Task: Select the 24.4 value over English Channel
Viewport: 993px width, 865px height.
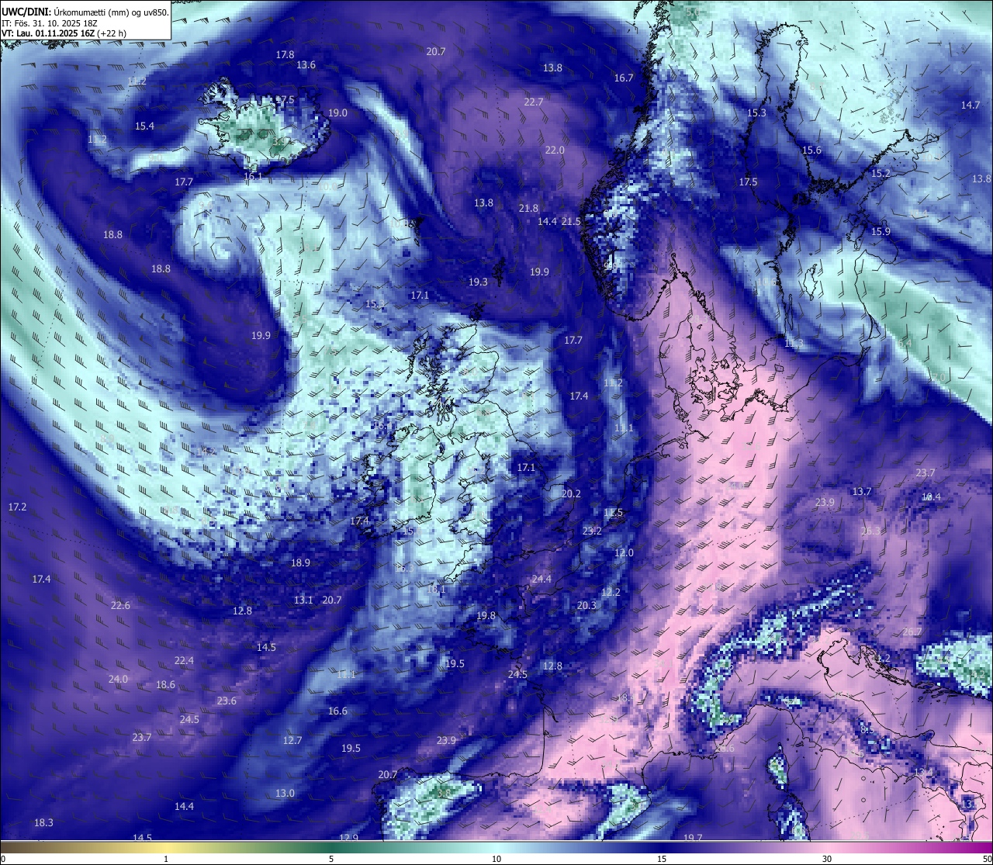Action: tap(541, 579)
